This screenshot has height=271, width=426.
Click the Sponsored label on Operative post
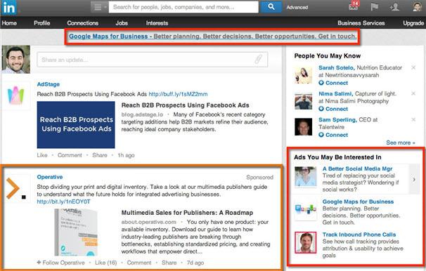pos(259,177)
